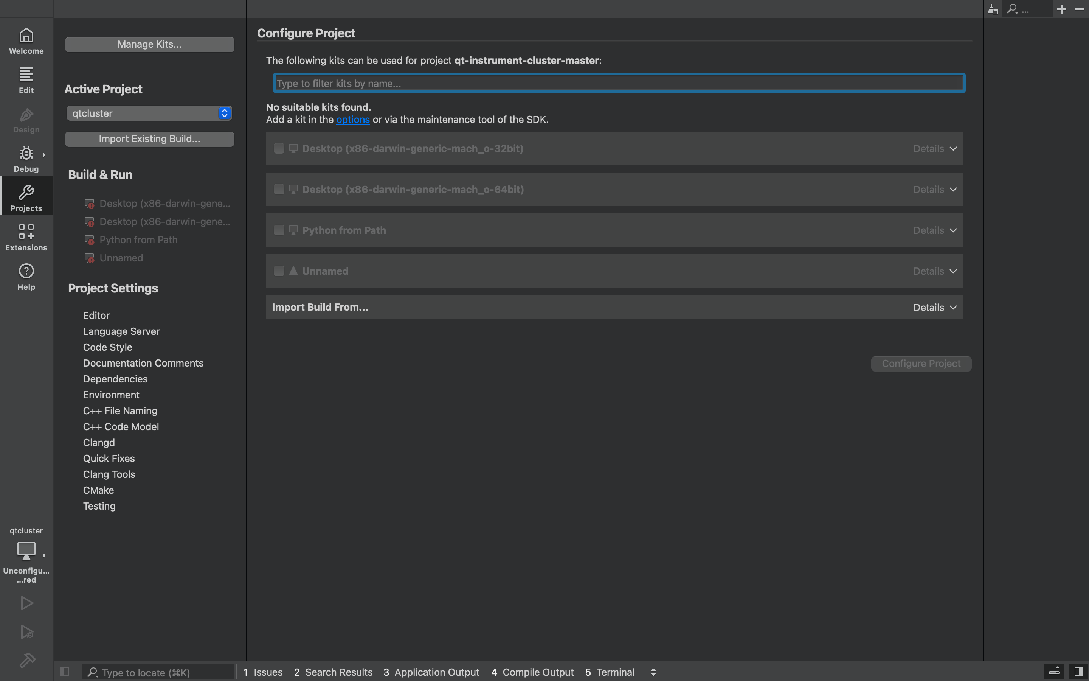Check the Desktop 32bit kit checkbox
This screenshot has width=1089, height=681.
tap(279, 149)
